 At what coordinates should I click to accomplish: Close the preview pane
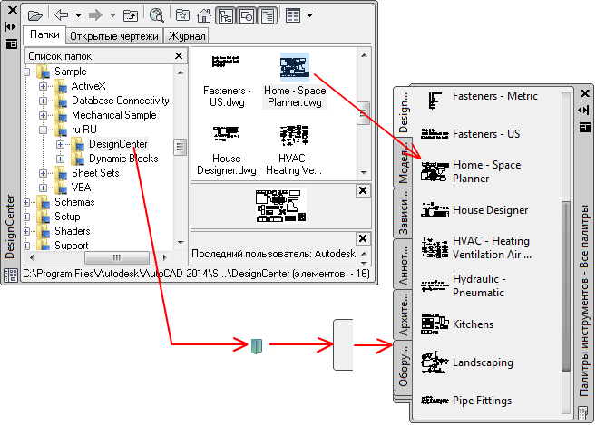363,190
